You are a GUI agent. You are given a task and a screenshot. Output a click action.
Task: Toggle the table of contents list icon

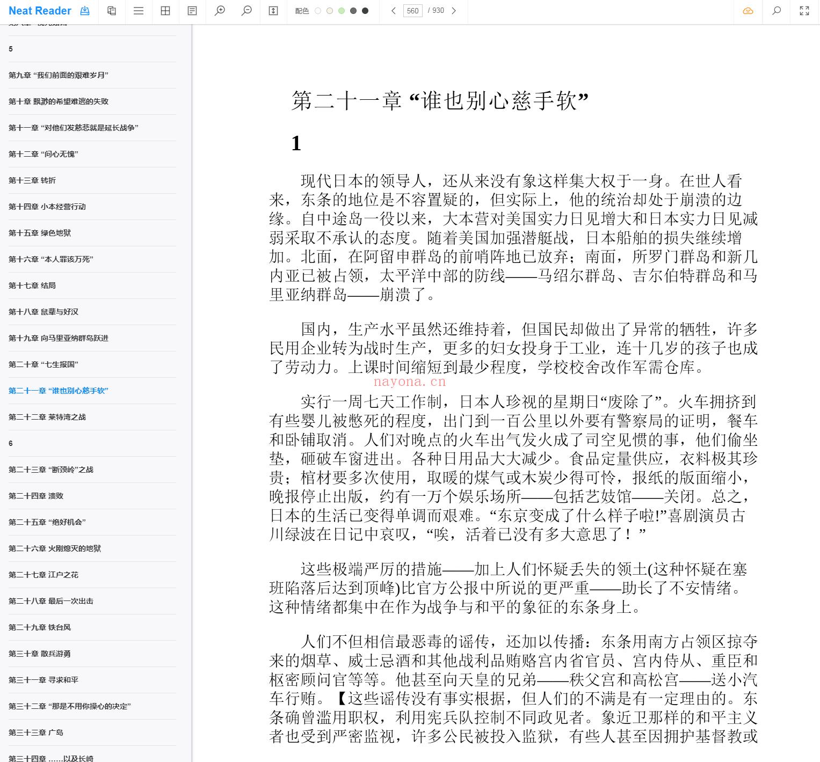point(139,11)
